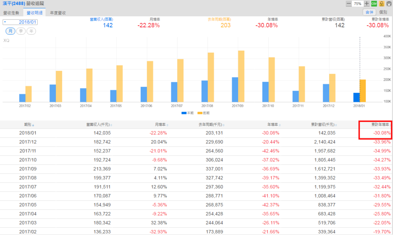Click year growth value -42.46%

(x=271, y=151)
